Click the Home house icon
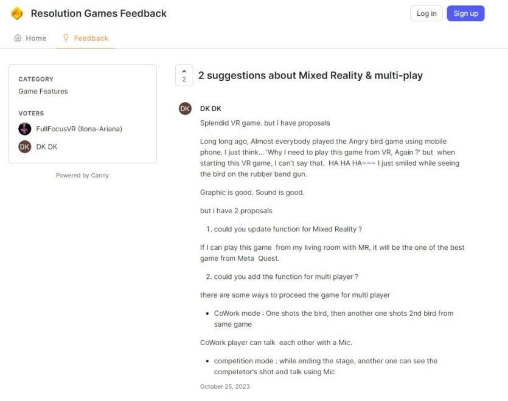This screenshot has height=401, width=508. [18, 38]
